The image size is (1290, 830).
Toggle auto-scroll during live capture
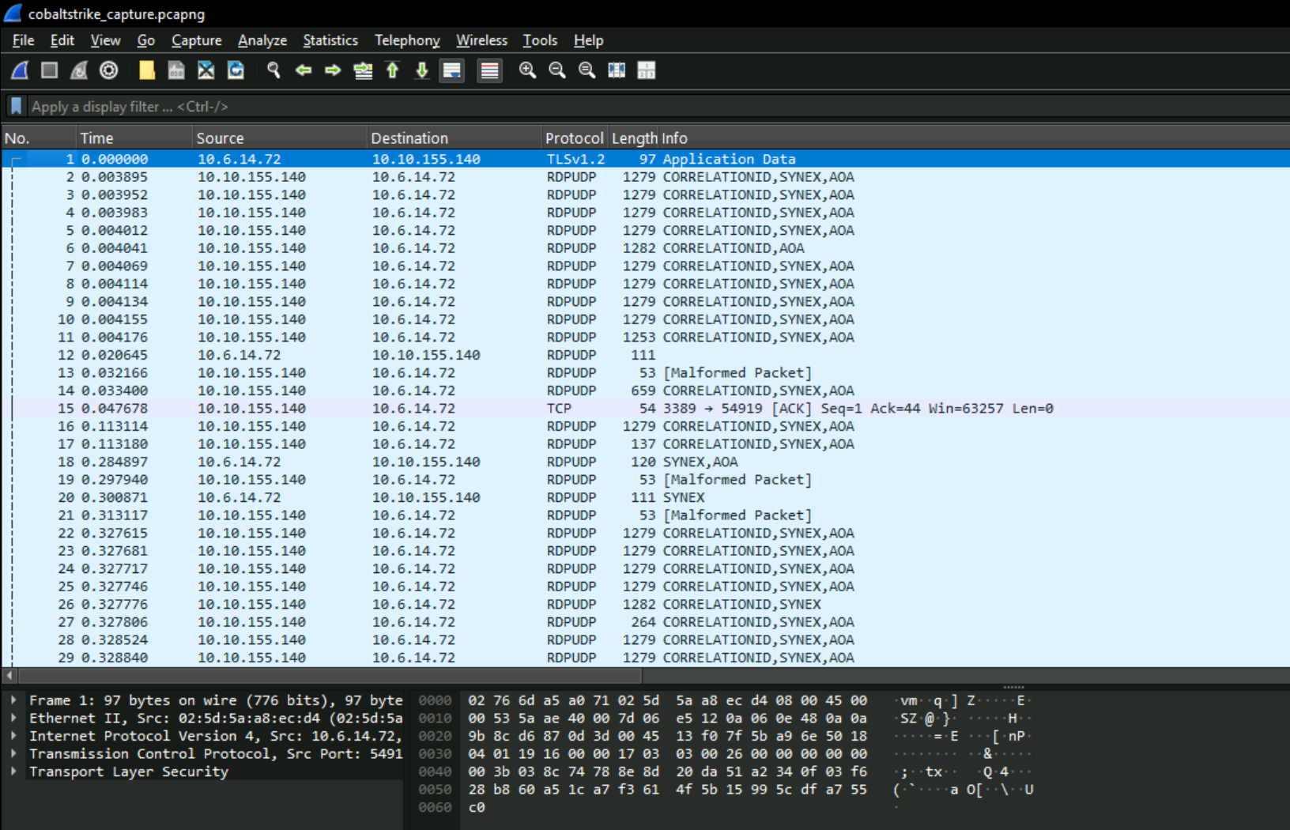(452, 70)
